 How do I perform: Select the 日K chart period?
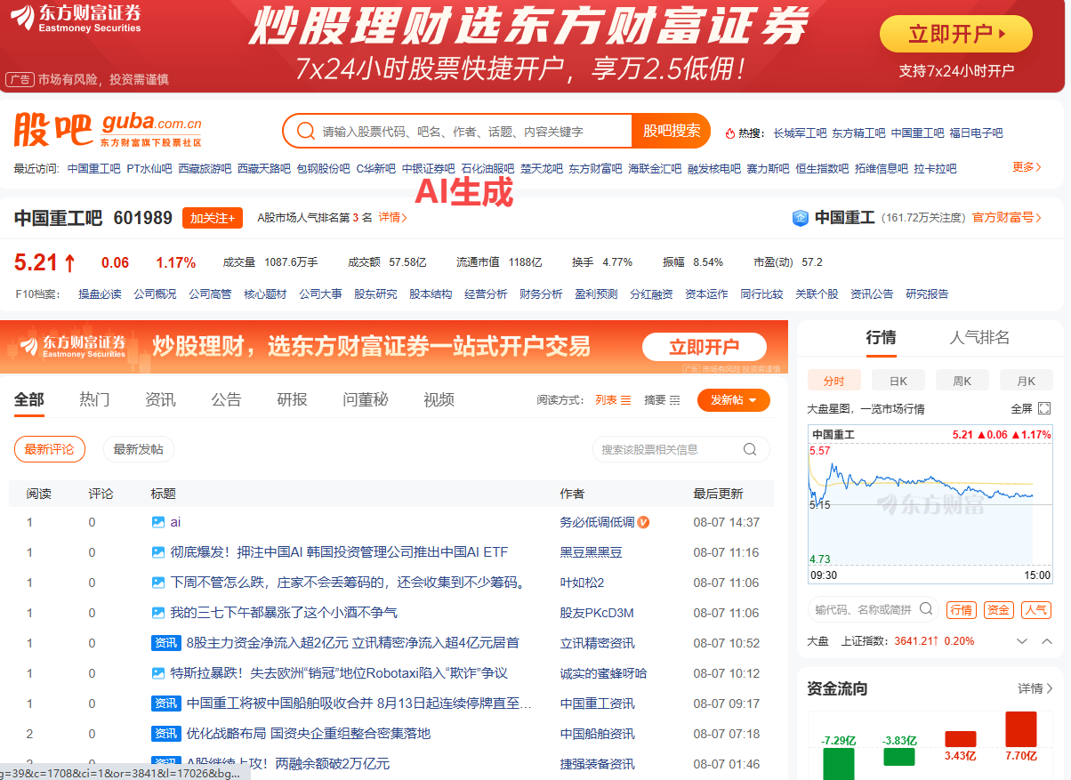tap(898, 381)
